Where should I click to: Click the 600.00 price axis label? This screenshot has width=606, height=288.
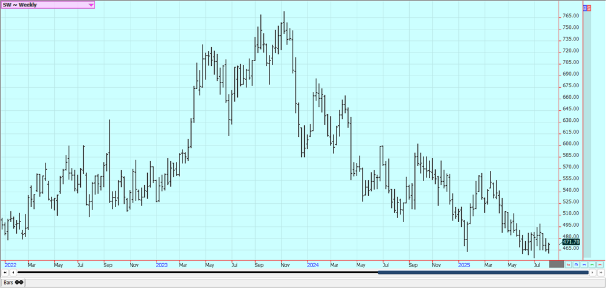pyautogui.click(x=571, y=143)
